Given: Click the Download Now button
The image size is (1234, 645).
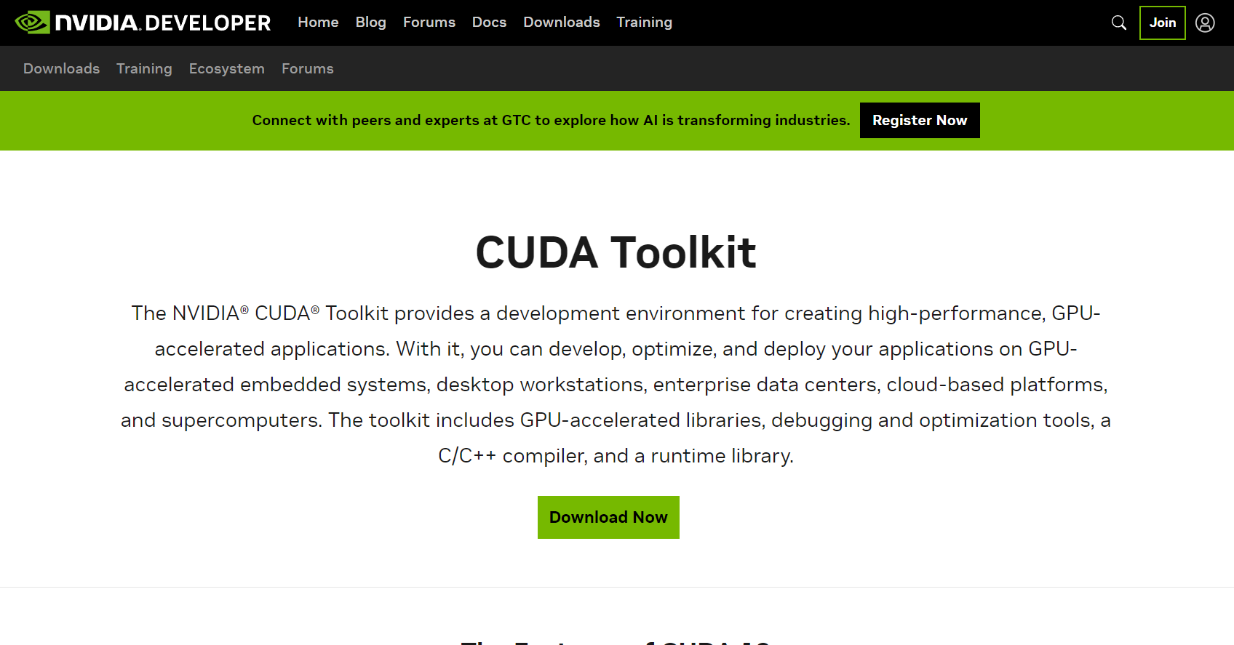Looking at the screenshot, I should pyautogui.click(x=608, y=517).
